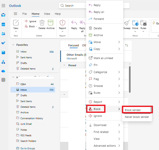Open the ribbon Rules dropdown arrow
159x150 pixels.
point(144,31)
